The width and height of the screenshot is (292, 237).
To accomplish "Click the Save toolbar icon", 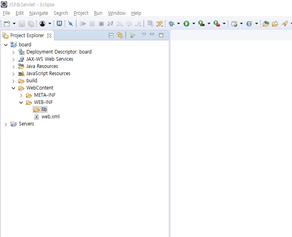I will click(22, 24).
